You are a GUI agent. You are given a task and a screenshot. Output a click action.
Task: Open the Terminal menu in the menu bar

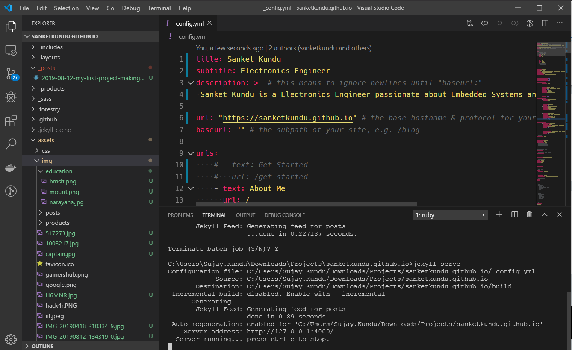(159, 8)
